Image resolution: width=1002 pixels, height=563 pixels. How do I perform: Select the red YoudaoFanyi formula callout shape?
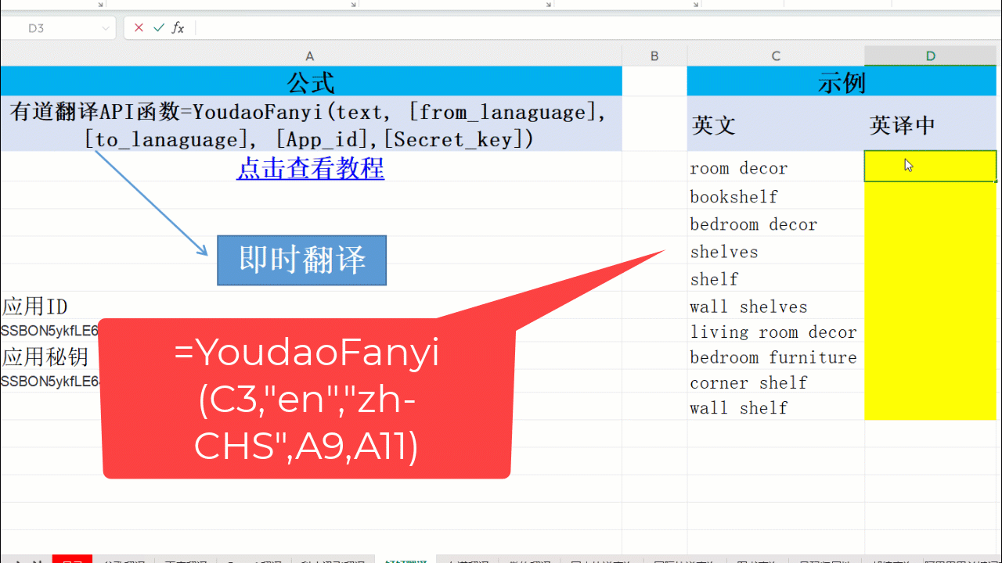(x=306, y=438)
